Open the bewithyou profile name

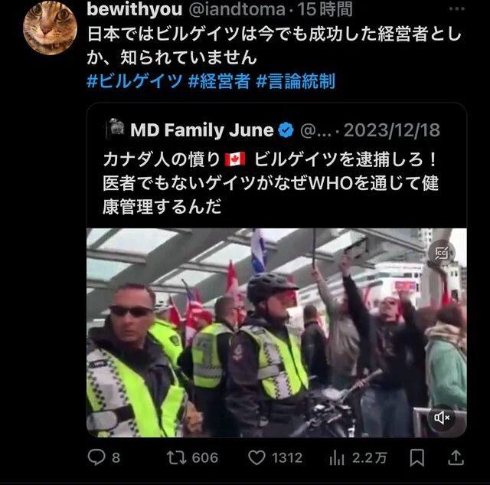click(x=135, y=9)
